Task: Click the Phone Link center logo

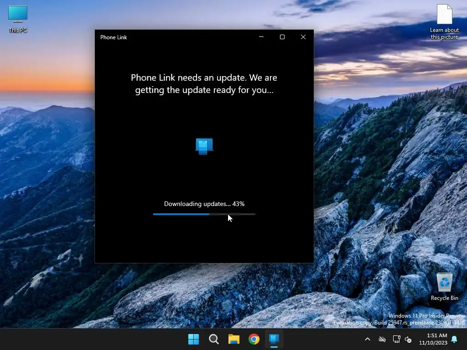Action: pos(204,146)
